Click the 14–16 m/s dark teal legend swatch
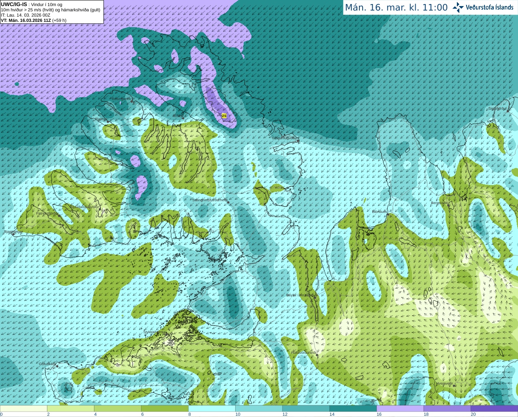This screenshot has width=518, height=417. coord(353,408)
